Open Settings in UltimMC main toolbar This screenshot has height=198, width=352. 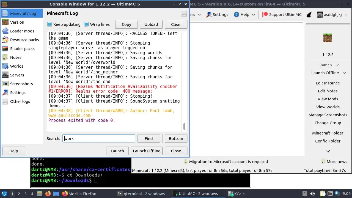pyautogui.click(x=217, y=15)
